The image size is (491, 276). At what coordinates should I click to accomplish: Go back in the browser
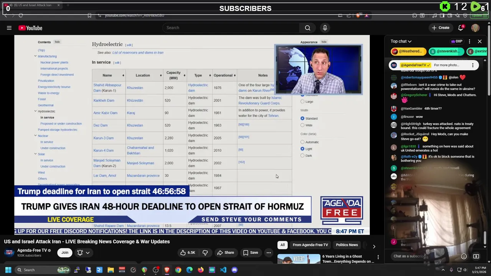5,15
